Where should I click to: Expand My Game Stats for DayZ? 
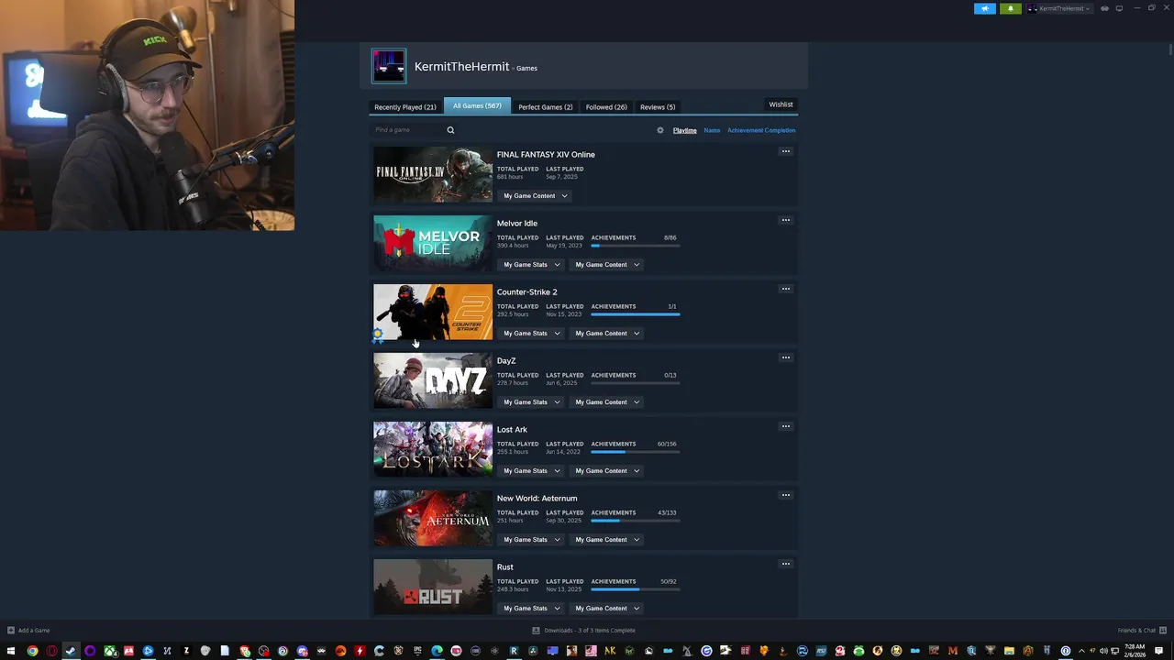[x=531, y=402]
